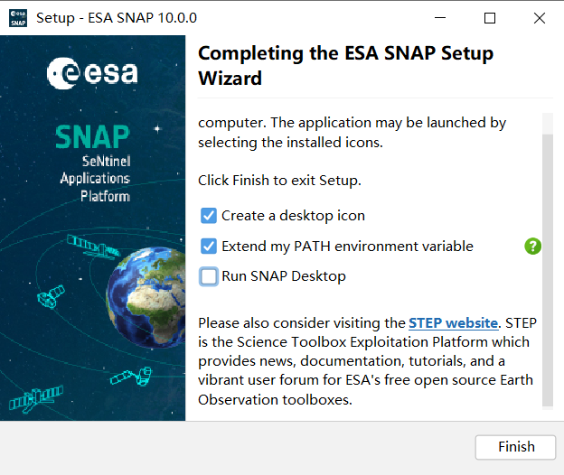Click the "Completing the ESA SNAP Setup Wizard" heading

345,65
